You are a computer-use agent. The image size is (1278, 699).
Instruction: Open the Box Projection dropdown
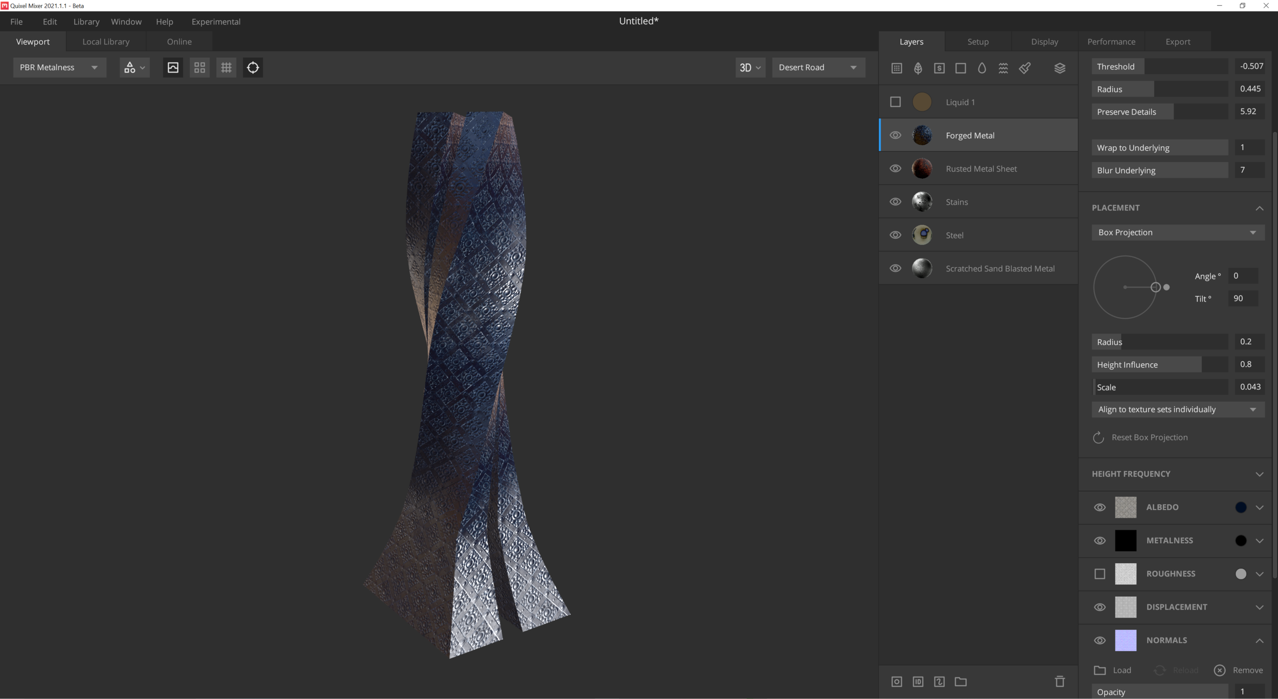click(1177, 232)
